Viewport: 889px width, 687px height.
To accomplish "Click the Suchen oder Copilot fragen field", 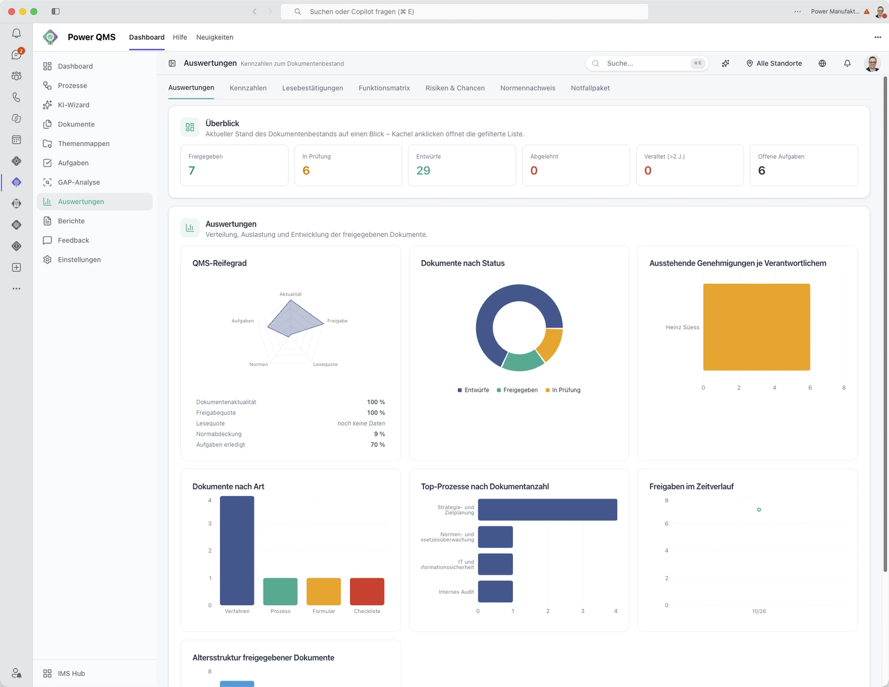I will tap(465, 11).
